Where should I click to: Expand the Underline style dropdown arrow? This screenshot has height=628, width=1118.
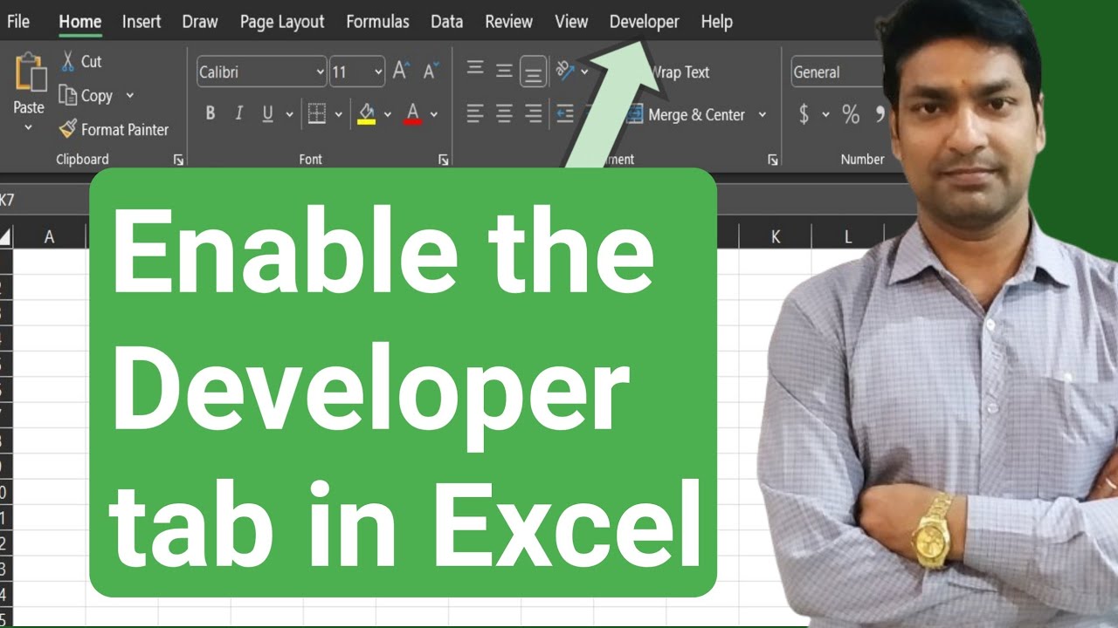pos(289,114)
